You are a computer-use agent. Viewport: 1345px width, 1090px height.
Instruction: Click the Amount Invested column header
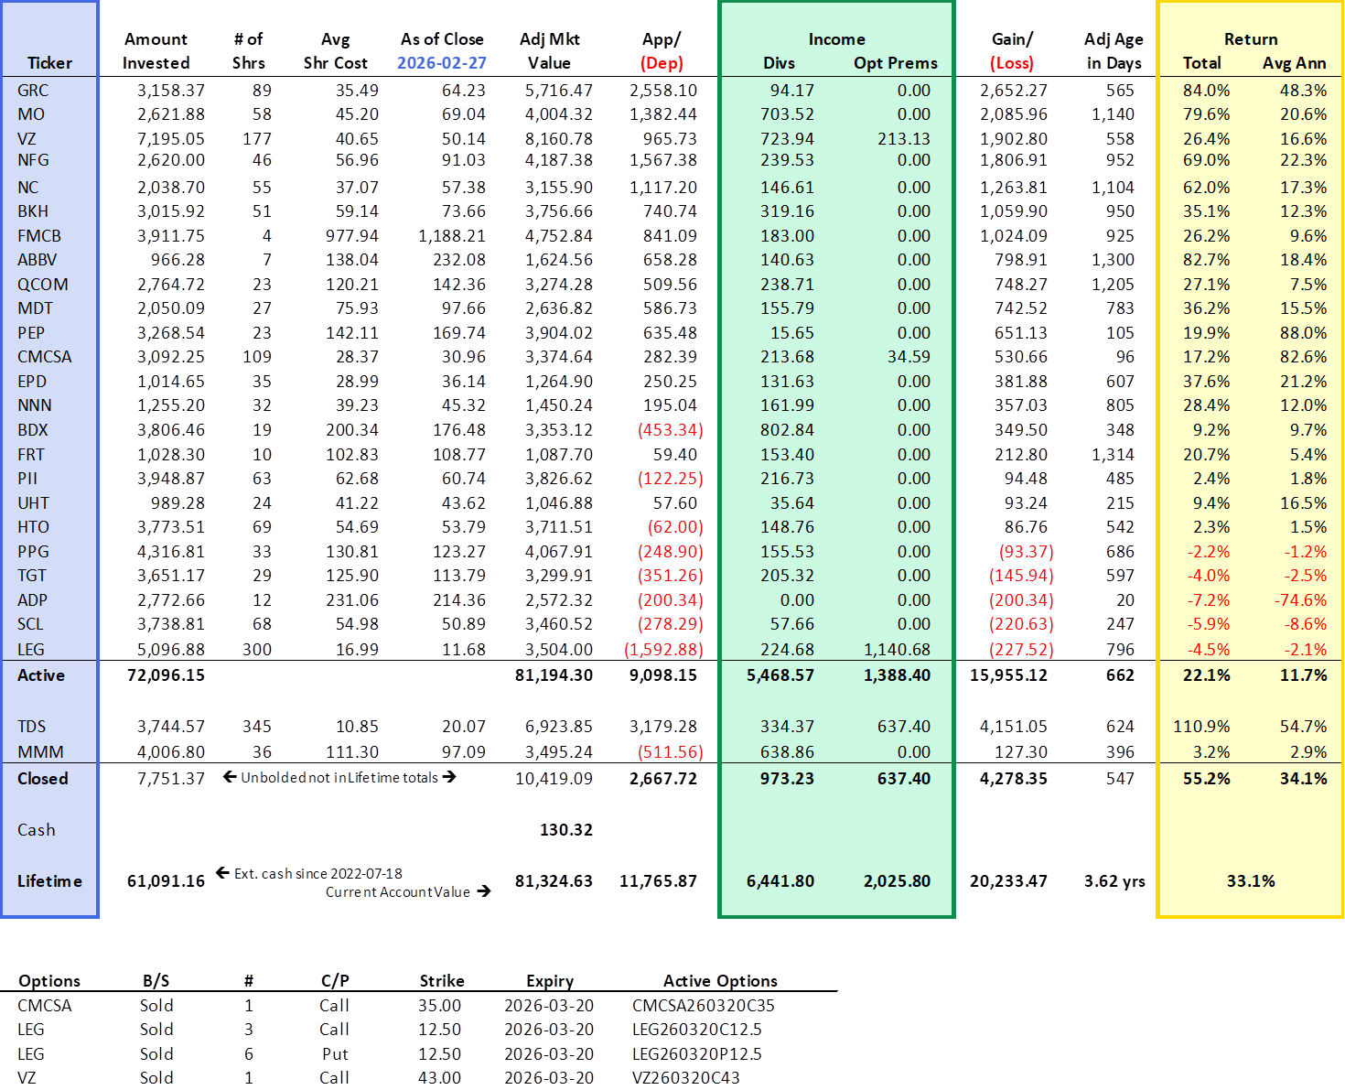[x=156, y=51]
